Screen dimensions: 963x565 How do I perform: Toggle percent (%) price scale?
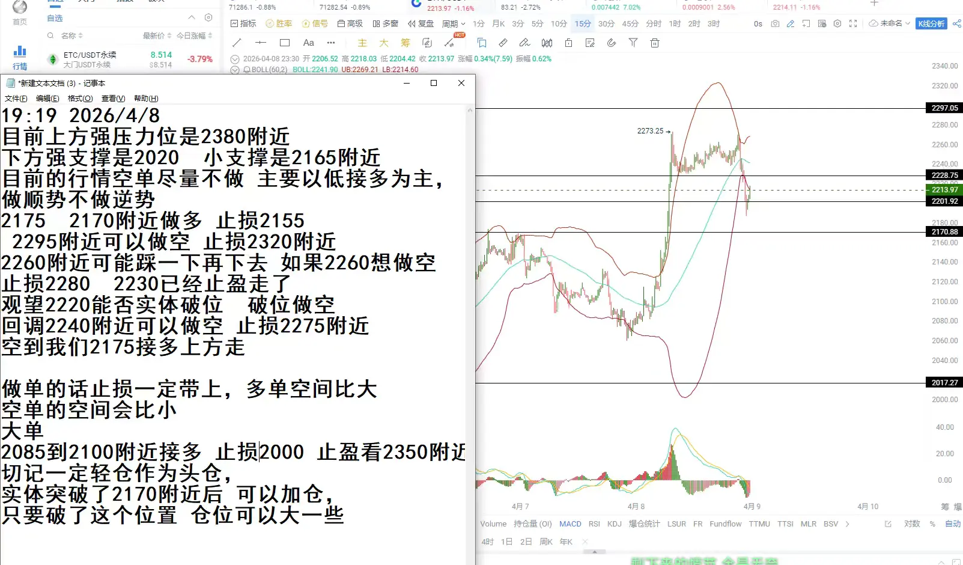tap(932, 524)
